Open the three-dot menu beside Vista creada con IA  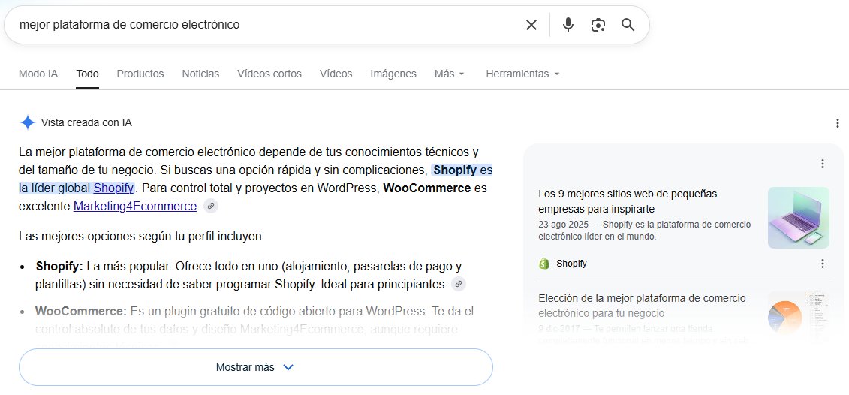(x=838, y=123)
